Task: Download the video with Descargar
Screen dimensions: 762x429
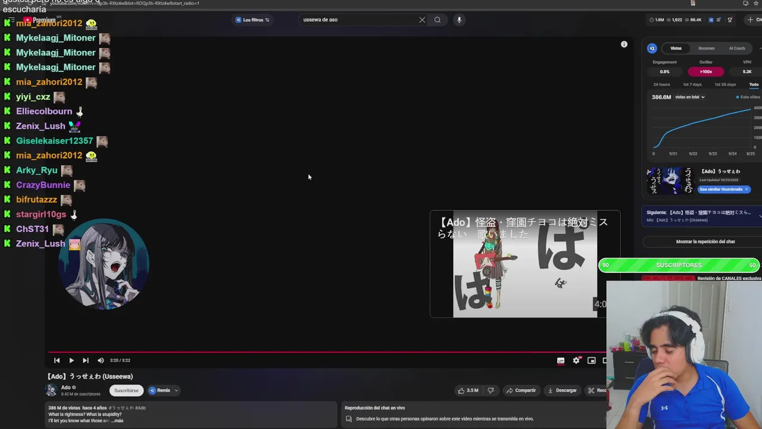Action: [x=563, y=390]
